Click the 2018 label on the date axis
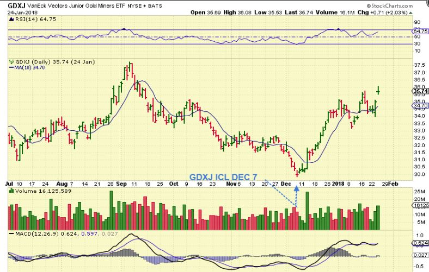The image size is (429, 272). point(338,184)
